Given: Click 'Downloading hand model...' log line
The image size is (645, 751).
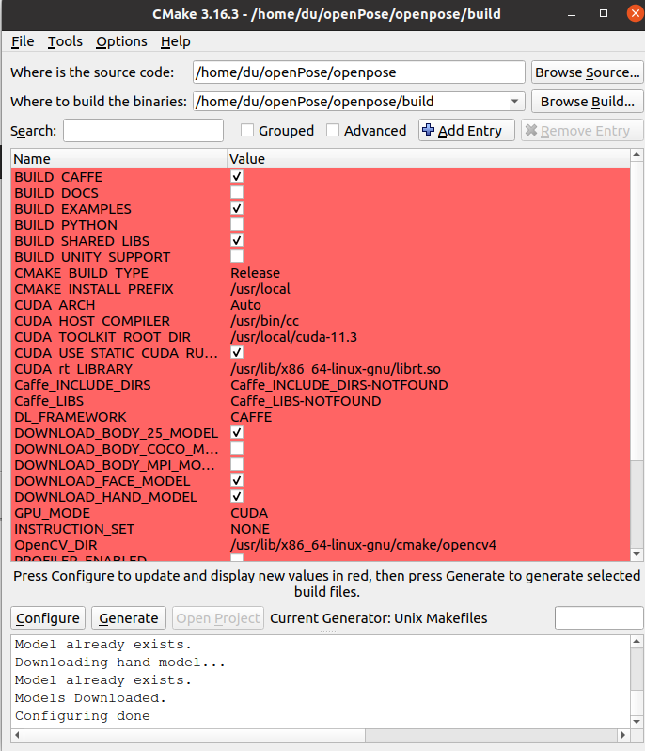Looking at the screenshot, I should pyautogui.click(x=119, y=663).
